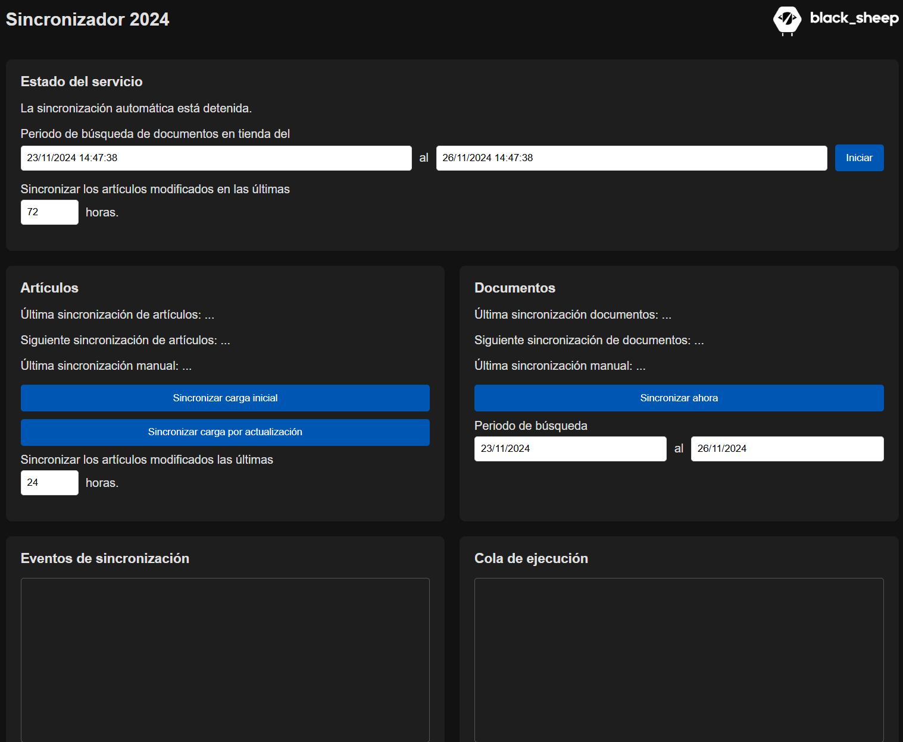Click the Documentos heading
Image resolution: width=903 pixels, height=742 pixels.
tap(515, 288)
